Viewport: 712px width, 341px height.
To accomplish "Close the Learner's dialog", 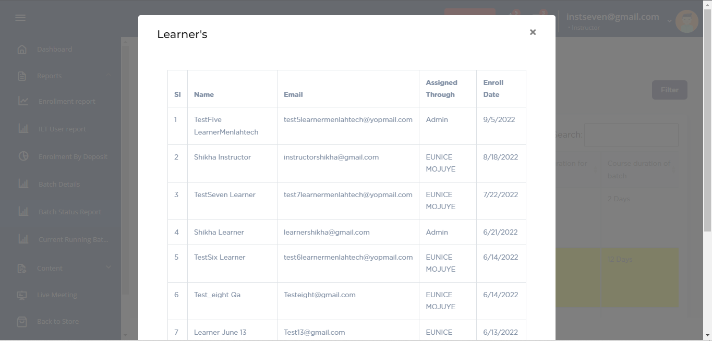I will click(533, 32).
